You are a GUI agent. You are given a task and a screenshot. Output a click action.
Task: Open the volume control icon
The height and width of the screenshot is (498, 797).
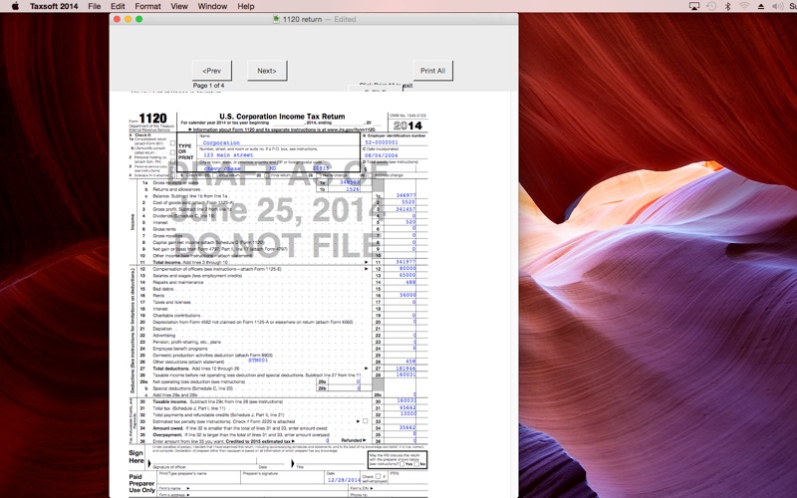[x=778, y=6]
